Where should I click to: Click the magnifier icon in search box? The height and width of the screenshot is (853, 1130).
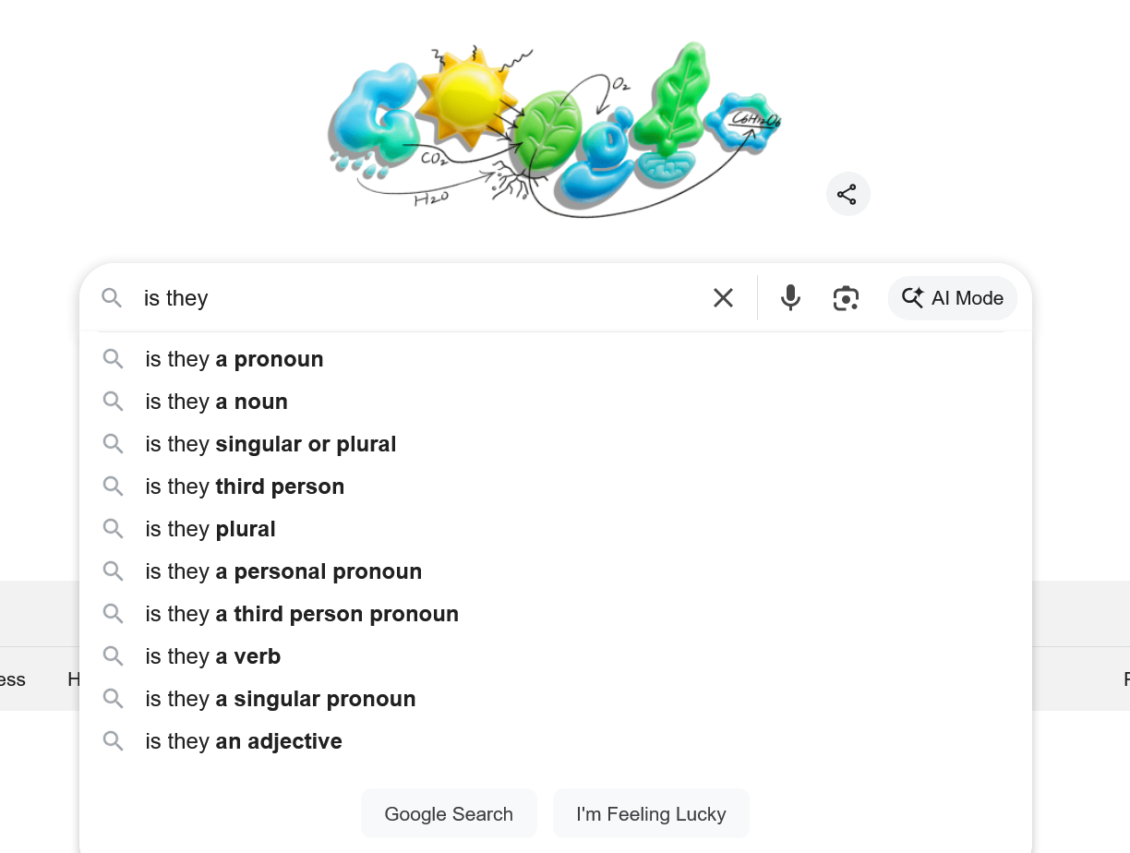click(112, 297)
